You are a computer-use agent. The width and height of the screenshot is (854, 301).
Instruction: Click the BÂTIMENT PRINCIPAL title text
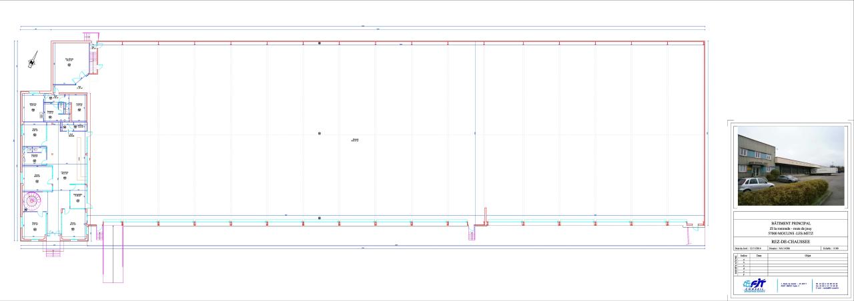click(790, 224)
